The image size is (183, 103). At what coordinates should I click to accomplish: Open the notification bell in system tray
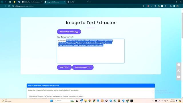point(177,101)
